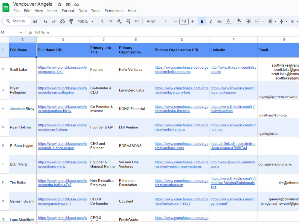
Task: Open Tim Beiko's LinkedIn link
Action: coord(234,183)
